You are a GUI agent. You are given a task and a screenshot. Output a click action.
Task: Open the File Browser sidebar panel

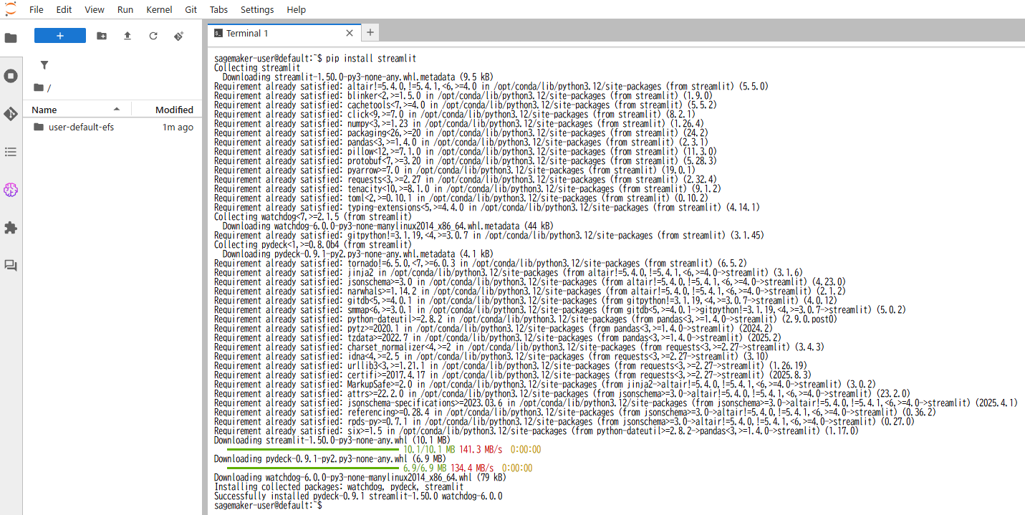point(11,38)
